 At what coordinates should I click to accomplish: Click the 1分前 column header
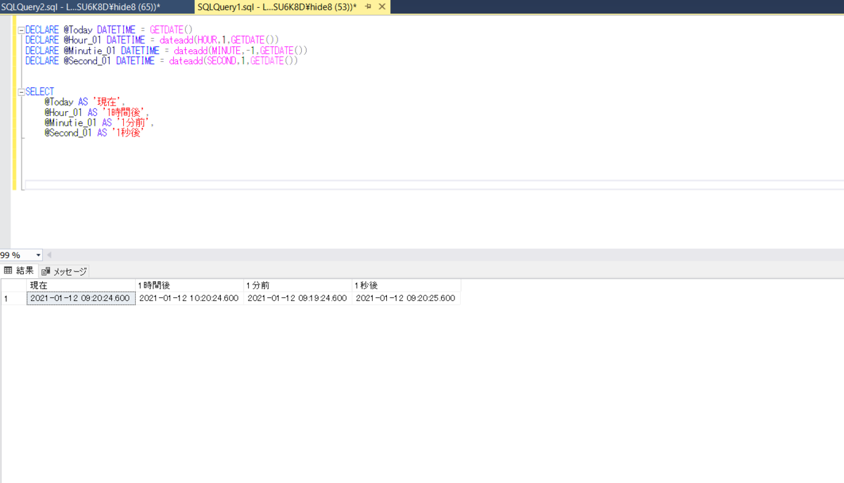pos(298,285)
